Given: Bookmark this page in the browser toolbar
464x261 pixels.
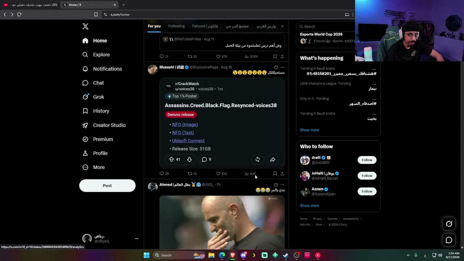Looking at the screenshot, I should (x=96, y=14).
